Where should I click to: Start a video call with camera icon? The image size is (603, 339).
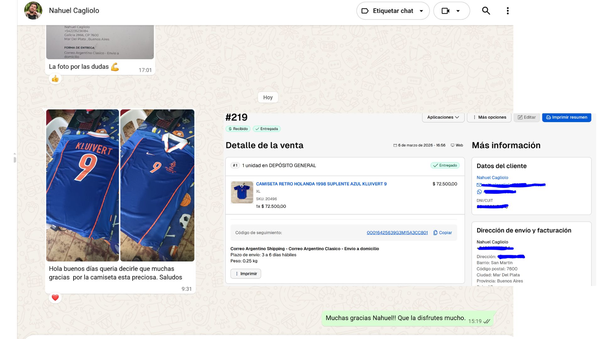coord(445,11)
